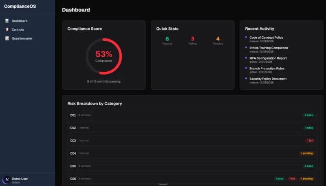This screenshot has height=186, width=326.
Task: Click '8 of 15 controls passing' text
Action: coord(104,81)
